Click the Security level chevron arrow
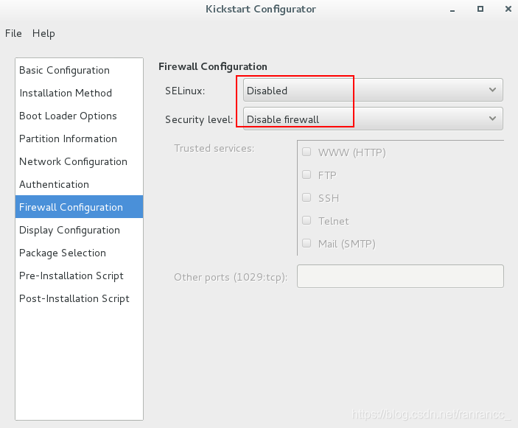The image size is (518, 428). (492, 119)
